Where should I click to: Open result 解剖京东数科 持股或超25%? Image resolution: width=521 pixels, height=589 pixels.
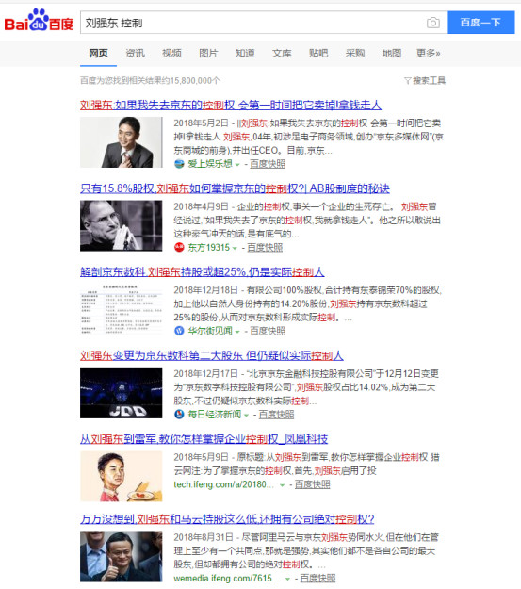coord(203,271)
